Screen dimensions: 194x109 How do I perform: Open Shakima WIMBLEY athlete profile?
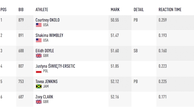pyautogui.click(x=49, y=35)
